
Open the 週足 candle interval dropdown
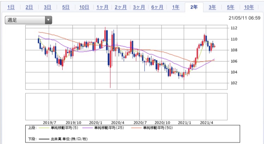pos(28,20)
